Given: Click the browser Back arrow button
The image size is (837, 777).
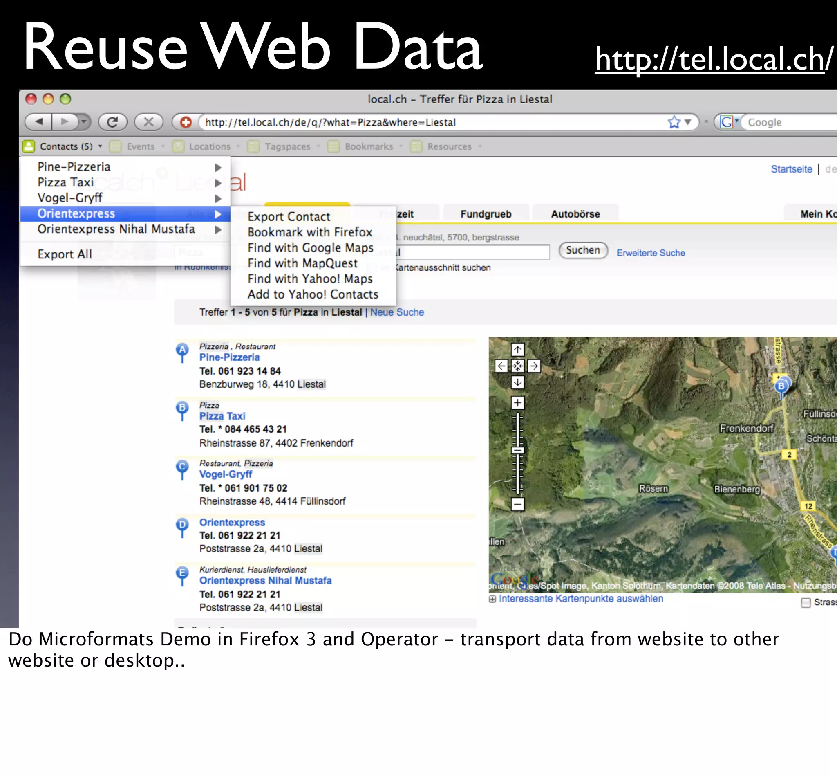Looking at the screenshot, I should point(39,122).
